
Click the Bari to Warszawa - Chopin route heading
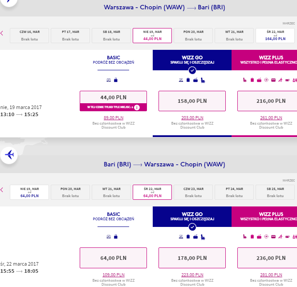(x=164, y=164)
